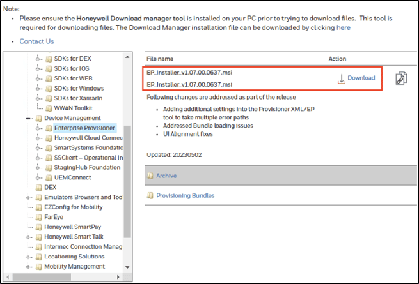Viewport: 419px width, 284px height.
Task: Expand the SDKs for WEB node
Action: click(x=38, y=78)
